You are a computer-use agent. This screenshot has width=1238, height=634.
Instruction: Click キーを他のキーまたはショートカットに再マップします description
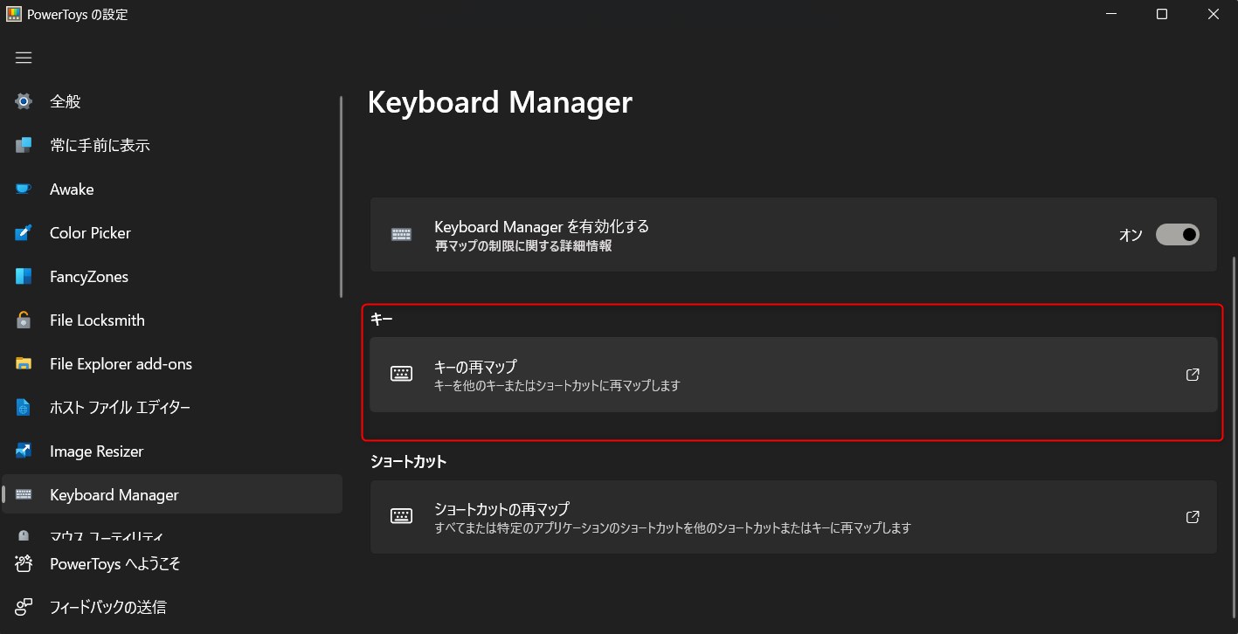[557, 385]
